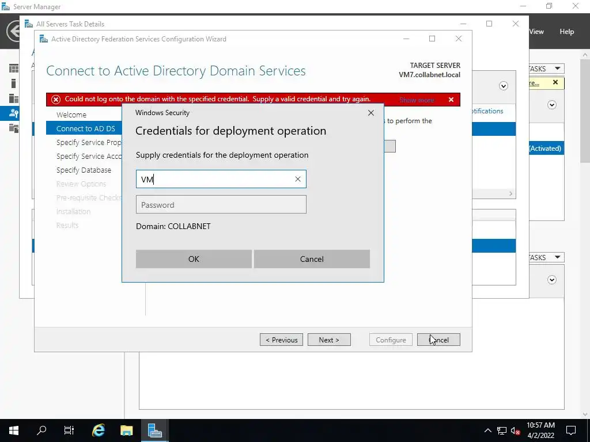
Task: Click the muted volume tray icon
Action: tap(516, 430)
